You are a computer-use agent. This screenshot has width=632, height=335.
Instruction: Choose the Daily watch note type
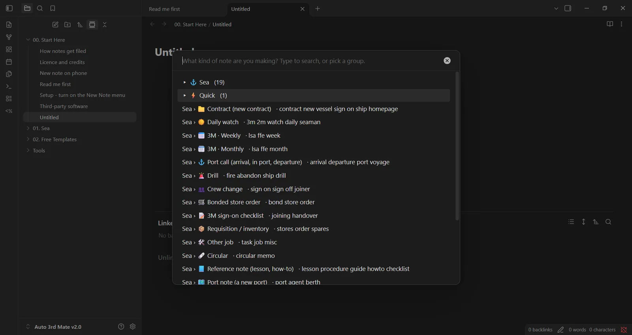pos(314,122)
